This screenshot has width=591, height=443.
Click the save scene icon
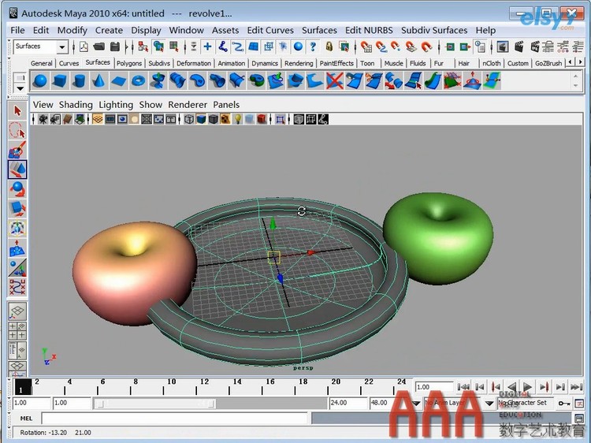(x=114, y=47)
